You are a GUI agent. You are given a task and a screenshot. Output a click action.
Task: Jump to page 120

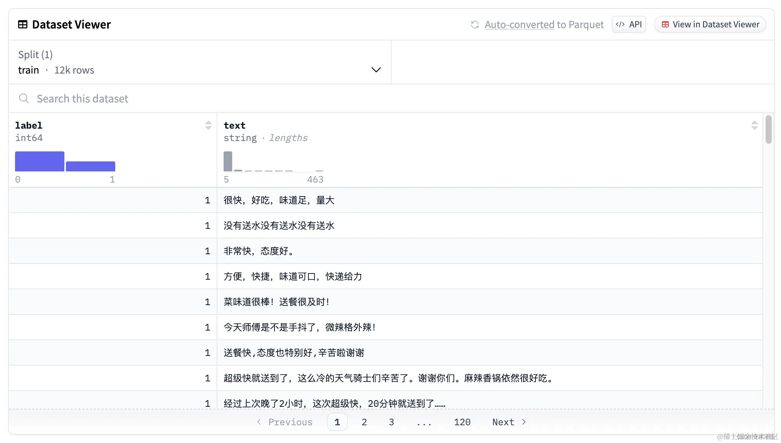coord(462,422)
